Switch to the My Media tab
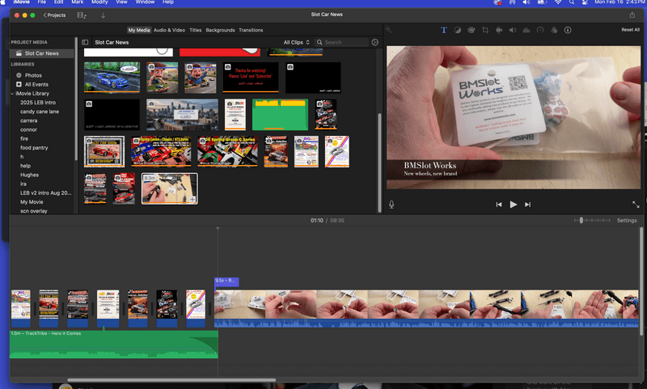Screen dimensions: 647x389 tap(139, 30)
